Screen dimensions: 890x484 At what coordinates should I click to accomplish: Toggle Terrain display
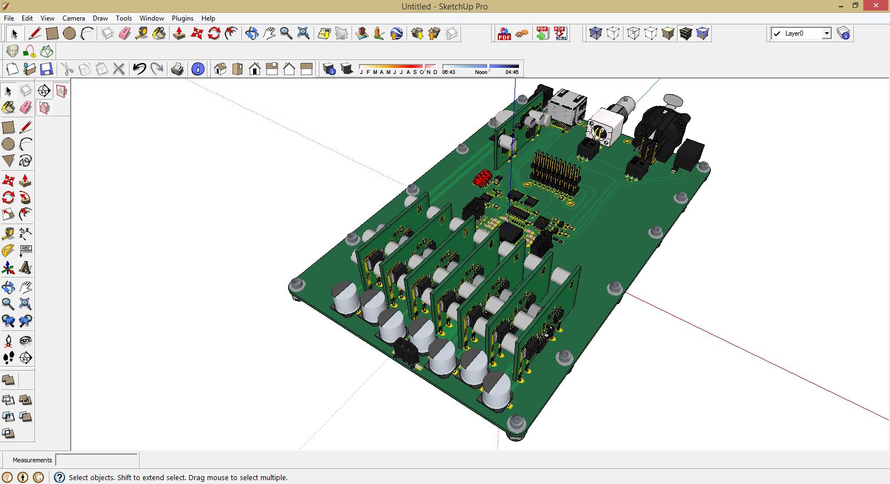pos(342,33)
